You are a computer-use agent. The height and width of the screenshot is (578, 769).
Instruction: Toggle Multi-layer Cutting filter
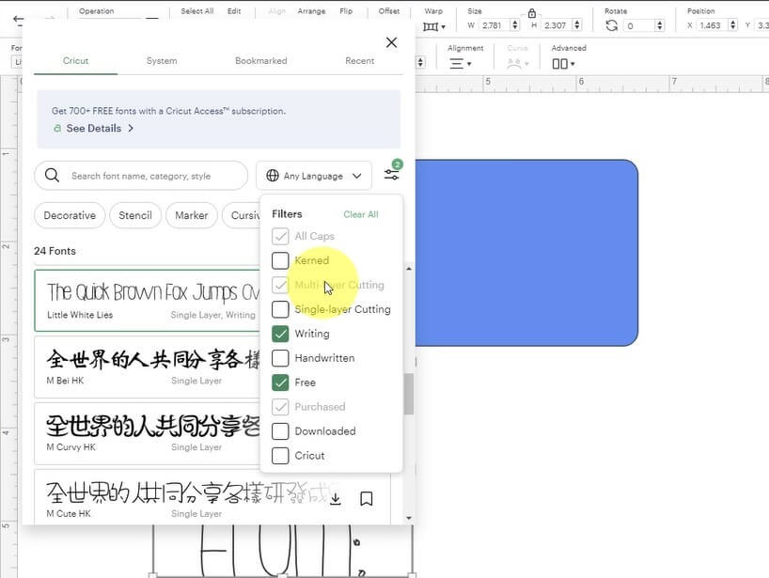280,285
